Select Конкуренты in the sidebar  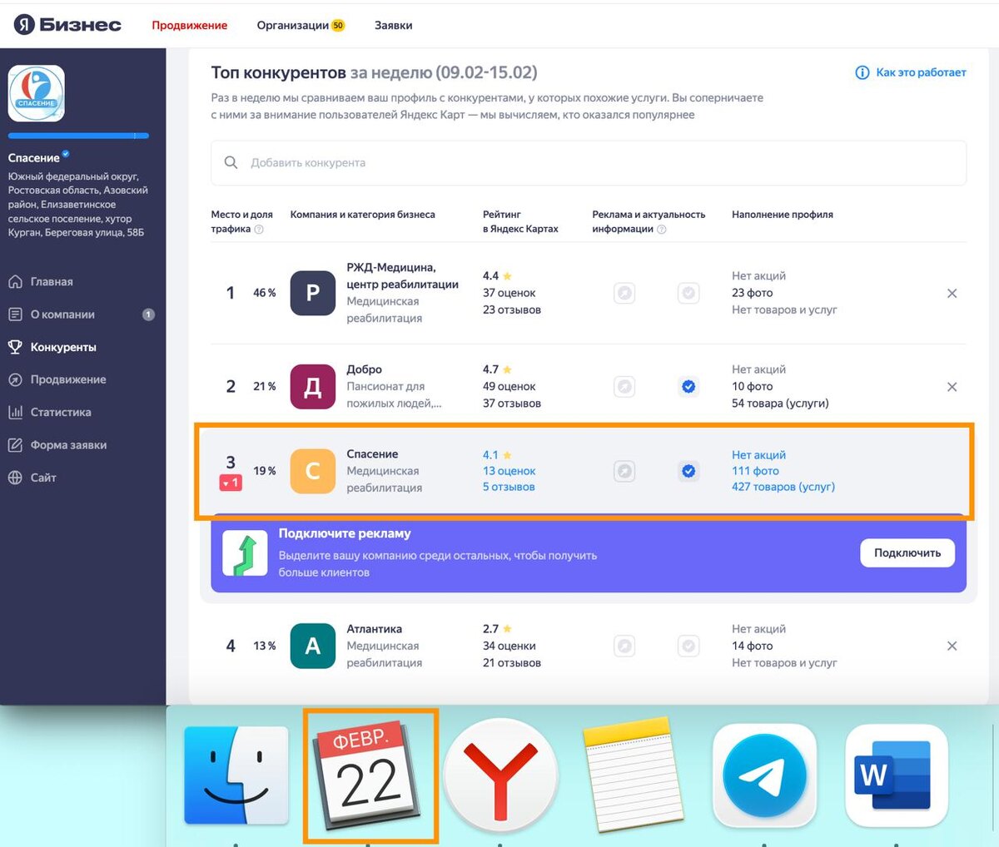pos(63,347)
